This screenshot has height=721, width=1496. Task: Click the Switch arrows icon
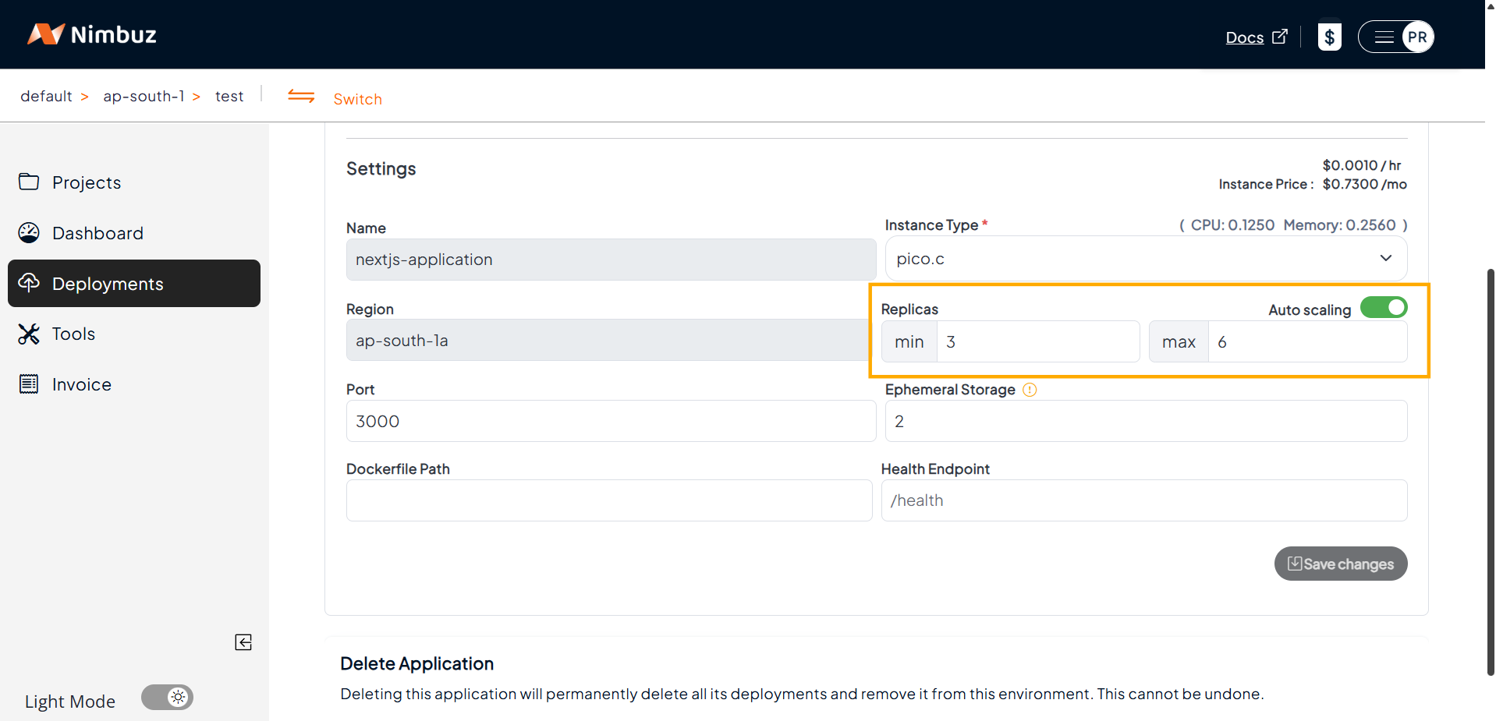click(301, 97)
